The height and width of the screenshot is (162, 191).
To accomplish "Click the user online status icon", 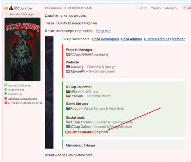I will [6, 89].
